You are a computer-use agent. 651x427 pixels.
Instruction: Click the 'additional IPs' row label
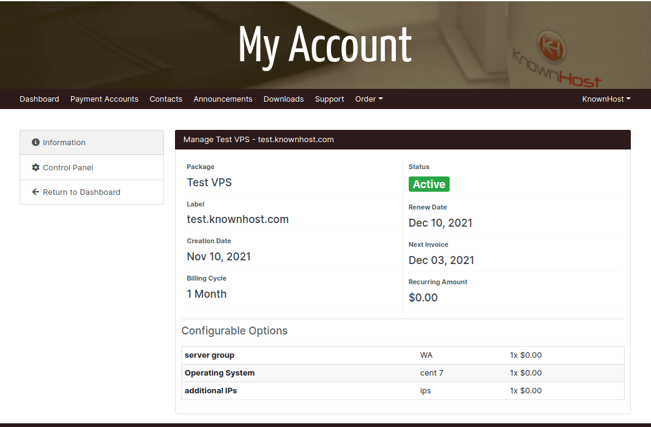pos(211,390)
